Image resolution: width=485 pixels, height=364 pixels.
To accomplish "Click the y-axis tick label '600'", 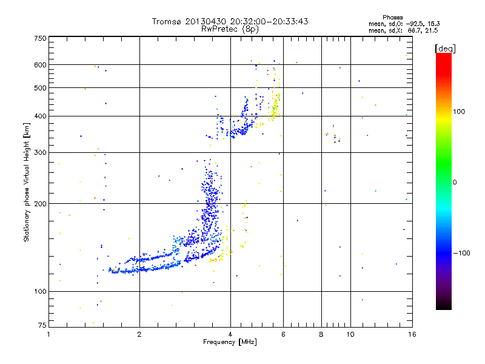I will 41,65.
